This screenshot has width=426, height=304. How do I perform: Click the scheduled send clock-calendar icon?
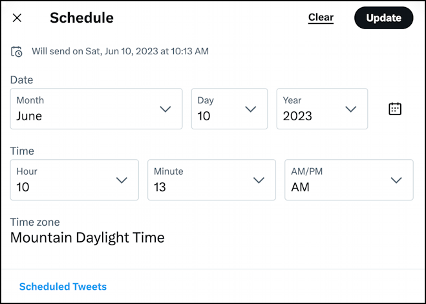17,51
